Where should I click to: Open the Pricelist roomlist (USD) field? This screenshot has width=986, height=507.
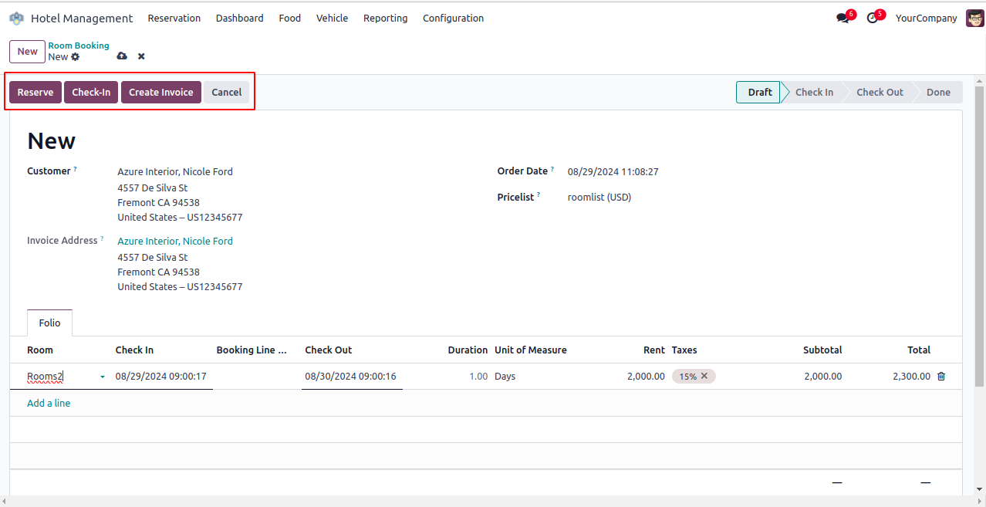point(599,198)
